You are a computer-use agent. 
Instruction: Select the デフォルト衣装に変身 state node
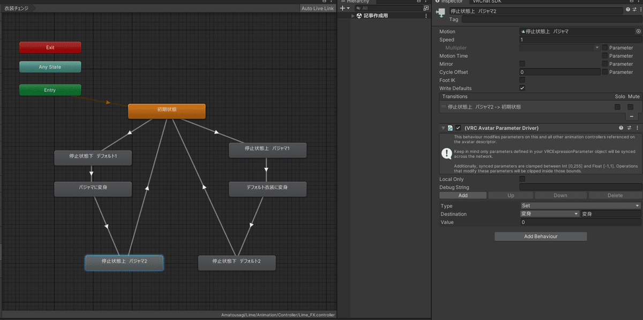tap(267, 189)
